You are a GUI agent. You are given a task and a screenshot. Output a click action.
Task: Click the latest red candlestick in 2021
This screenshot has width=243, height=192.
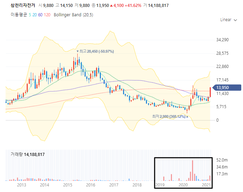(210, 92)
